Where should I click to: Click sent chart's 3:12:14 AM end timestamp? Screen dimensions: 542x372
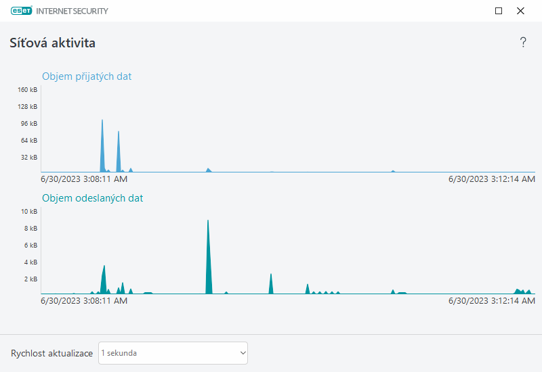pos(492,301)
